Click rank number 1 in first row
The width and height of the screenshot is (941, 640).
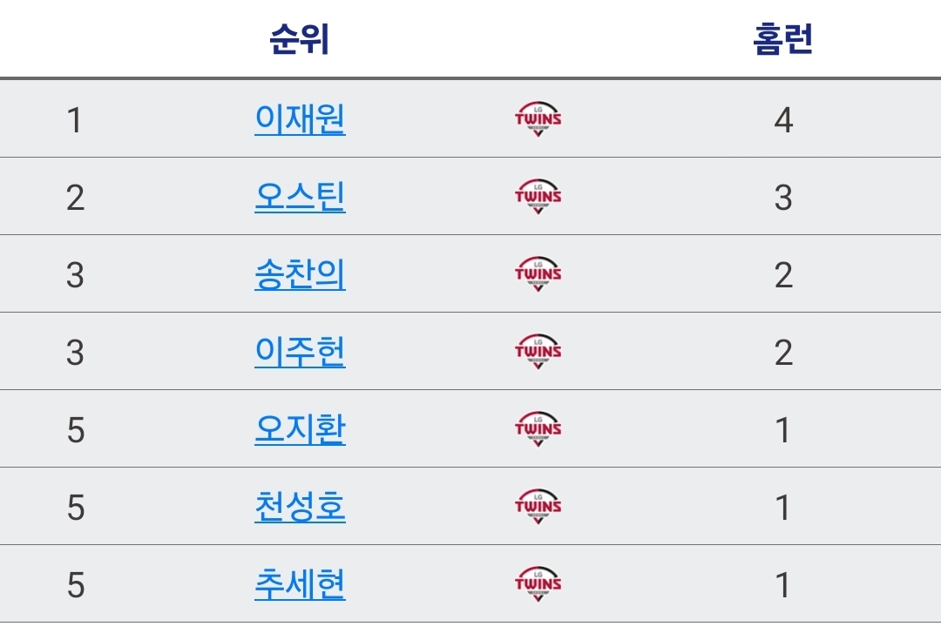(75, 120)
